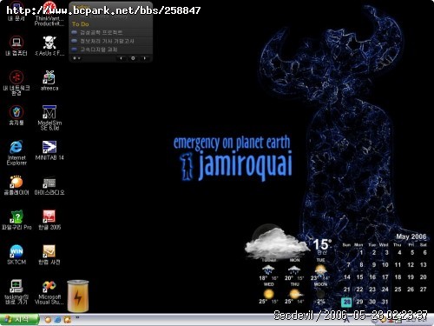Select the skull AsUs shortcut icon
Screen dimensions: 434x326
[49, 46]
